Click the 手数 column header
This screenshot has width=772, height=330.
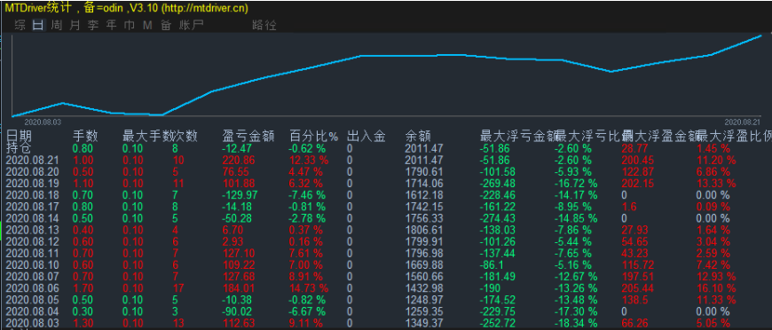pos(85,136)
